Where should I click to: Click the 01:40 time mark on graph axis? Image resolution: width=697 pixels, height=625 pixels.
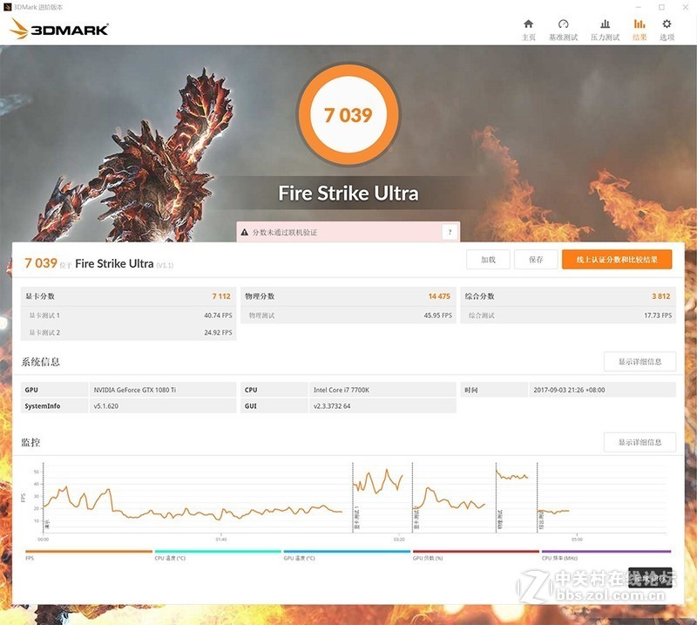(x=221, y=540)
